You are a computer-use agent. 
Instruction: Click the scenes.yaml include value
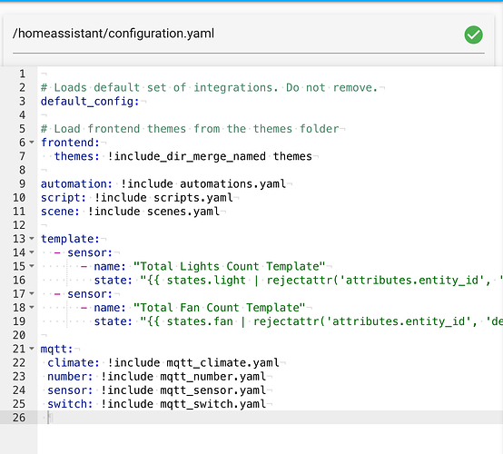[153, 212]
